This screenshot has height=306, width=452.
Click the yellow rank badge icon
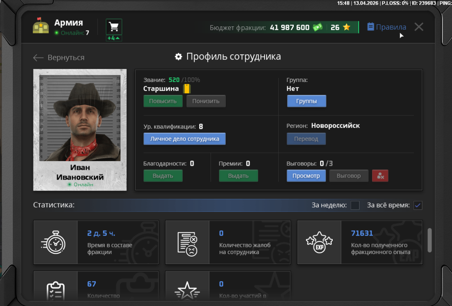pos(187,89)
